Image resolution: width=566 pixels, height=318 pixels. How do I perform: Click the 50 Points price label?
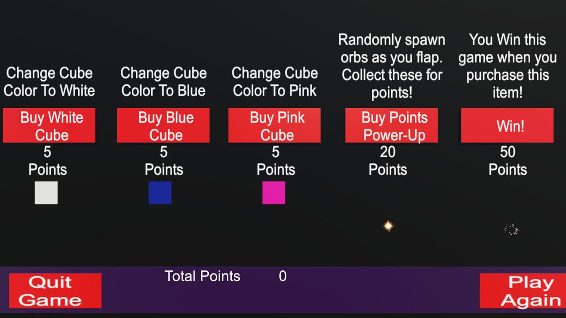(508, 161)
